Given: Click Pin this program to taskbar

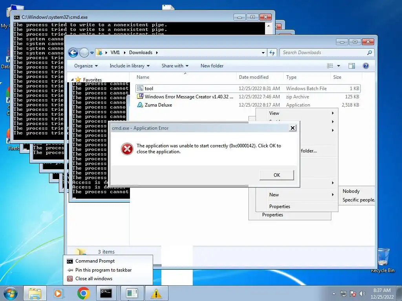Looking at the screenshot, I should pos(108,270).
